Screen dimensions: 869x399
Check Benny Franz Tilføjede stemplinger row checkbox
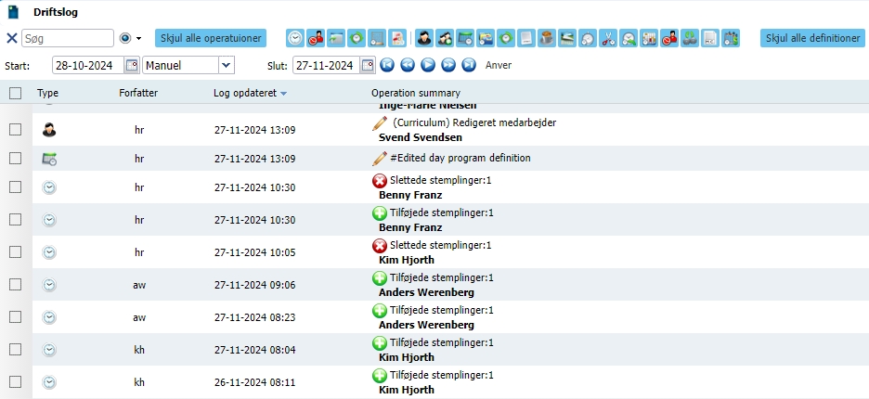click(16, 219)
